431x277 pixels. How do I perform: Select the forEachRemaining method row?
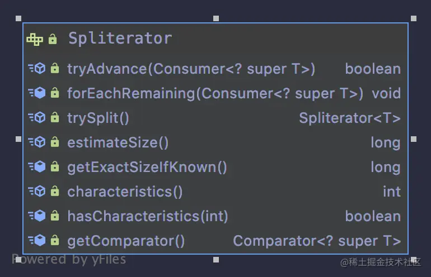[215, 93]
